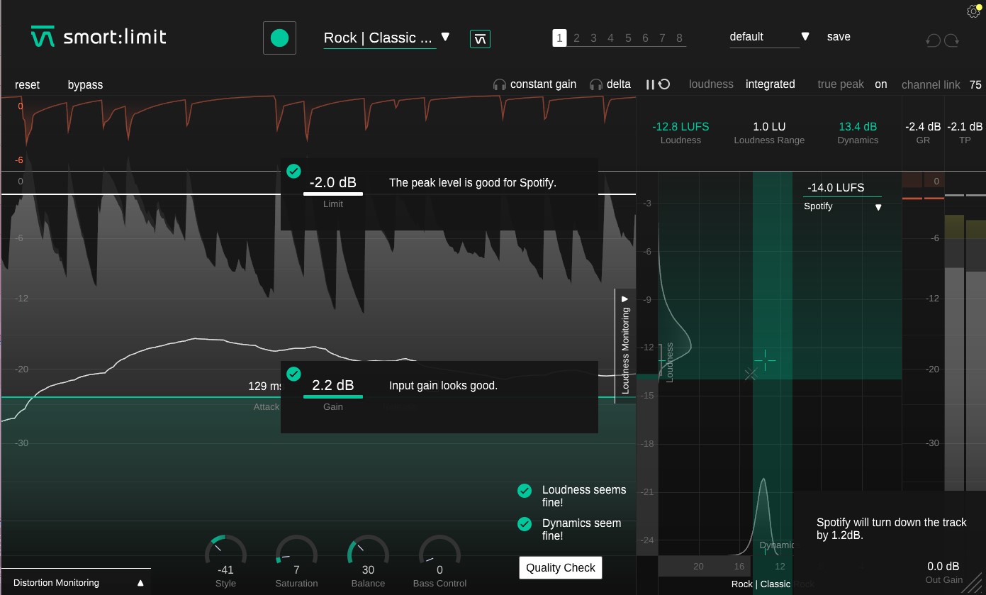Image resolution: width=986 pixels, height=595 pixels.
Task: Expand the Distortion Monitoring panel
Action: (77, 582)
